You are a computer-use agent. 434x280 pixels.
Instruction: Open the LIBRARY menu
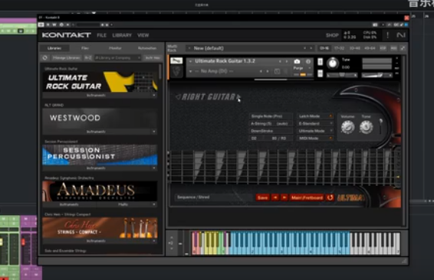tap(122, 35)
